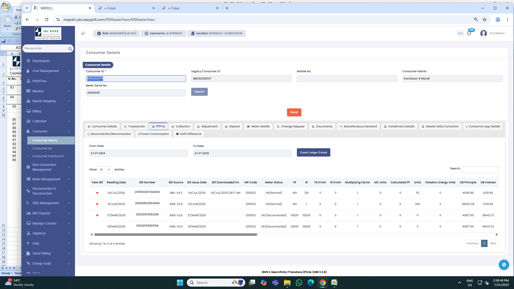Viewport: 514px width, 289px height.
Task: Click the hamburger menu toggle icon
Action: [x=83, y=33]
